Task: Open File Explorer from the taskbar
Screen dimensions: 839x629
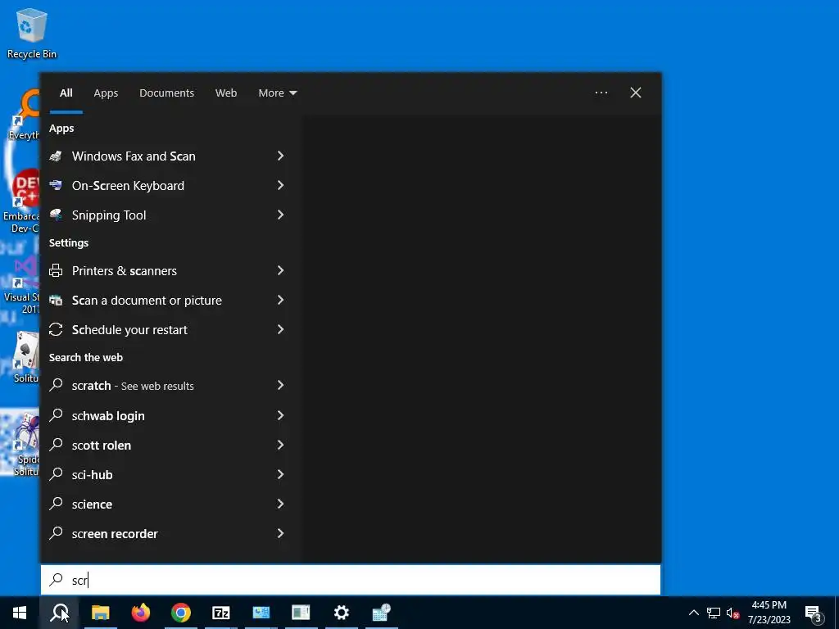Action: coord(100,613)
